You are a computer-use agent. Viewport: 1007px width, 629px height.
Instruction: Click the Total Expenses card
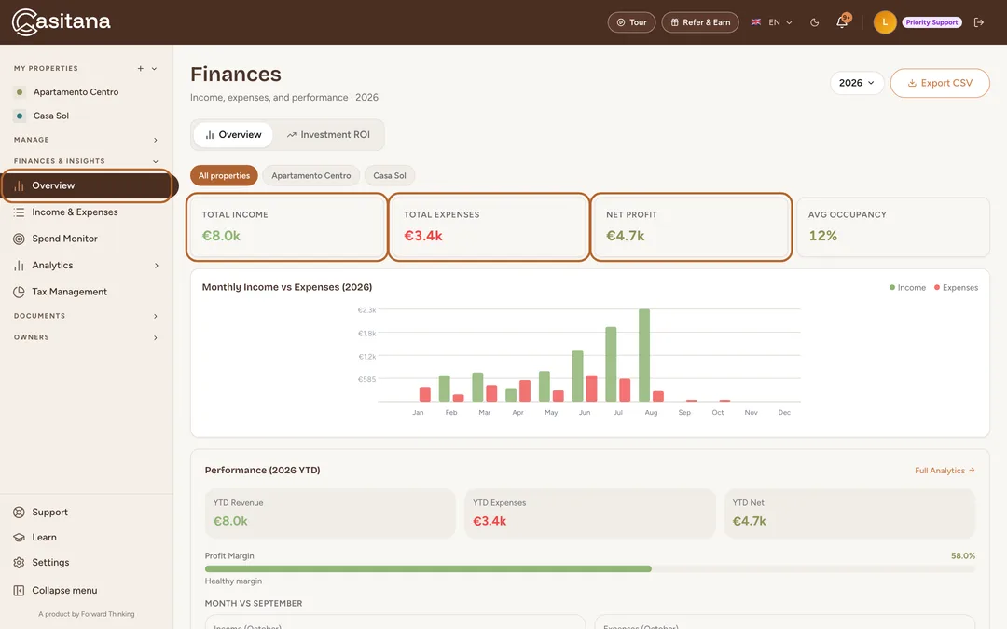[489, 226]
